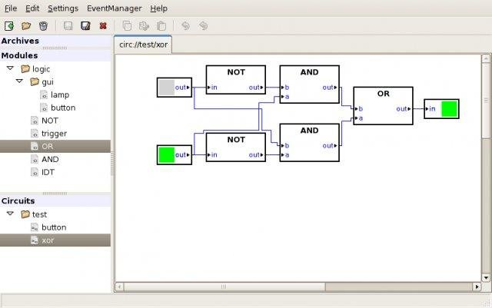Image resolution: width=492 pixels, height=308 pixels.
Task: Open the Settings menu
Action: click(63, 8)
